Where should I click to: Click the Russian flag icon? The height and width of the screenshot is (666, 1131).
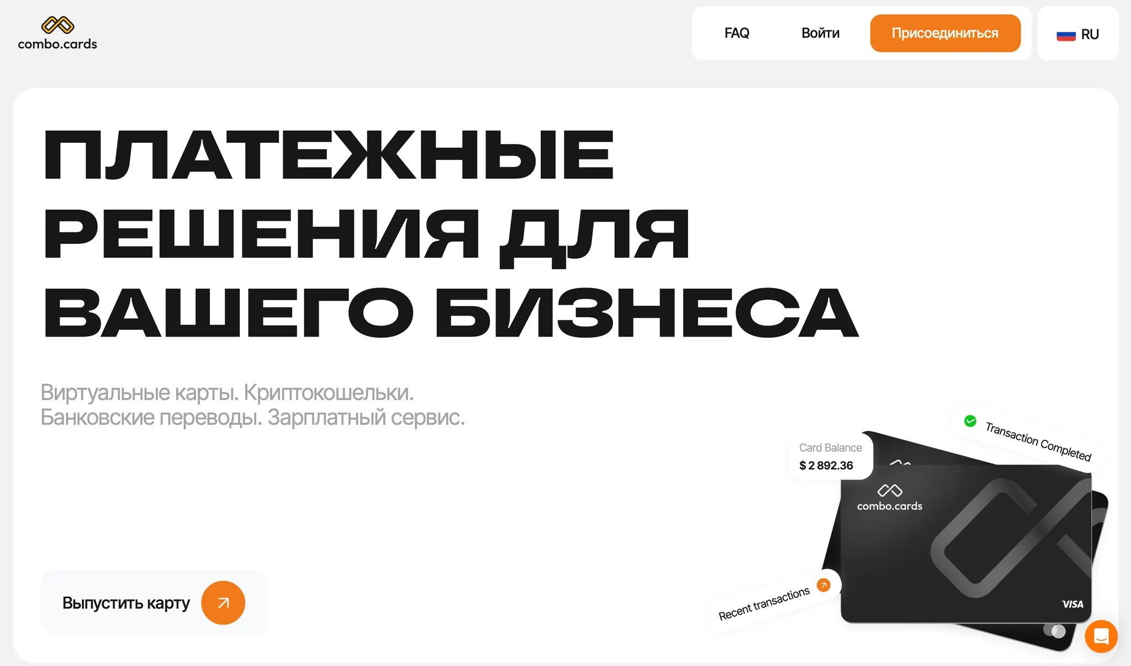pyautogui.click(x=1066, y=35)
